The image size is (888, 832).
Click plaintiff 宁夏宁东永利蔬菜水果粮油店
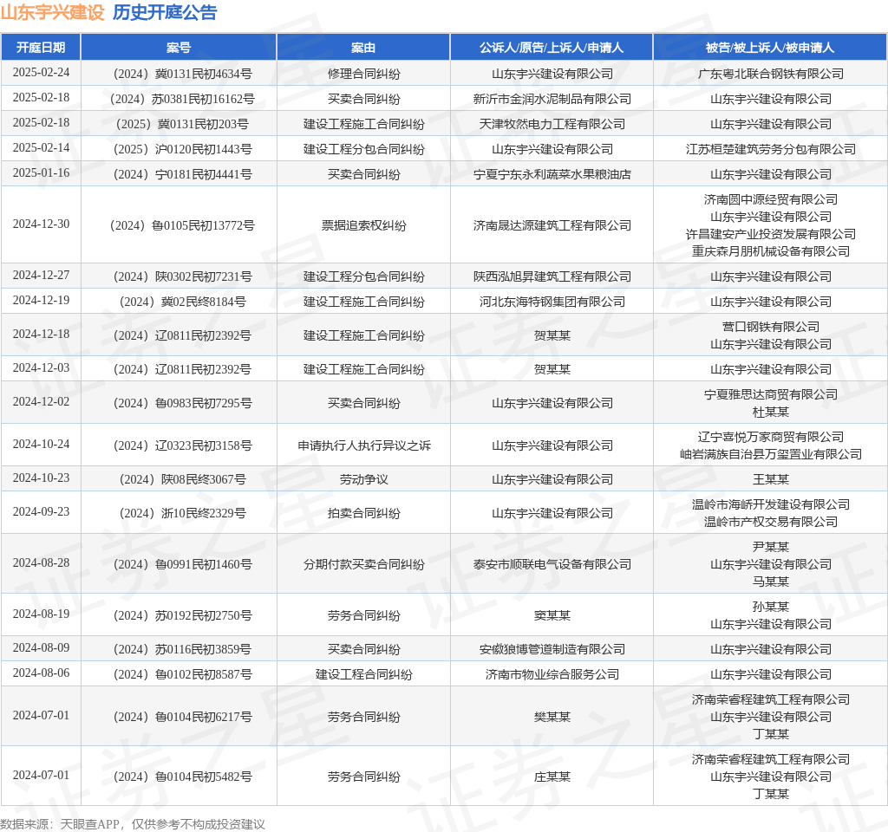(552, 175)
